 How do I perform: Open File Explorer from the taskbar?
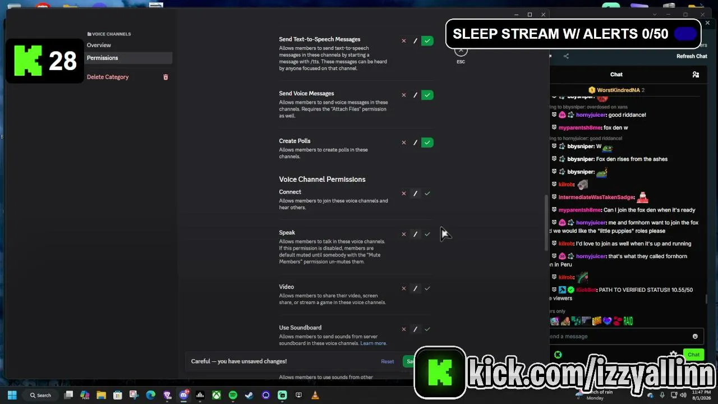tap(101, 395)
